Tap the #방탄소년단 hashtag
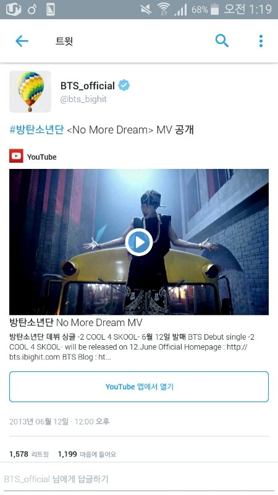 point(36,130)
